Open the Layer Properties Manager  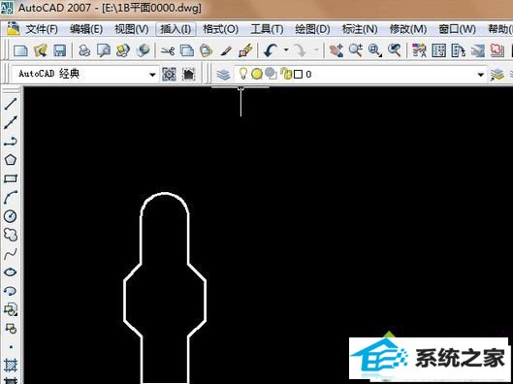pos(223,75)
